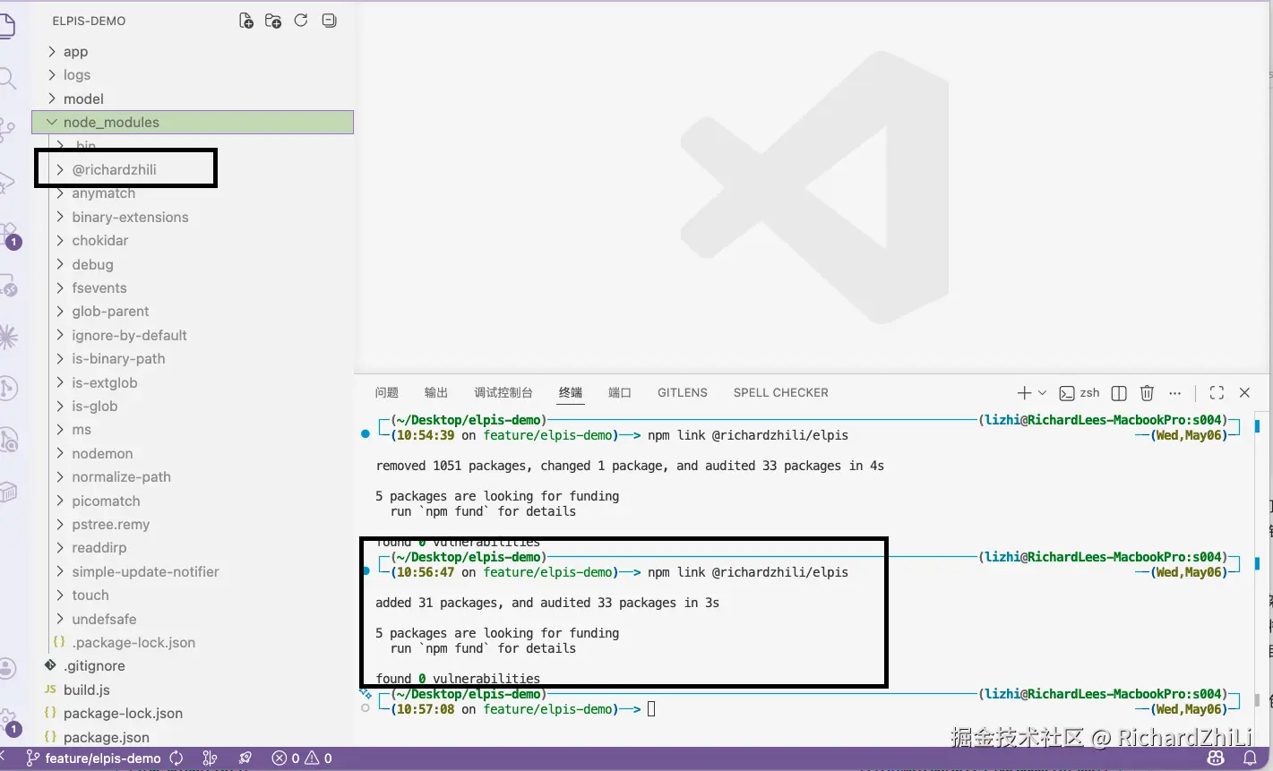Image resolution: width=1273 pixels, height=771 pixels.
Task: Open the launch profile dropdown beside plus
Action: (x=1042, y=392)
